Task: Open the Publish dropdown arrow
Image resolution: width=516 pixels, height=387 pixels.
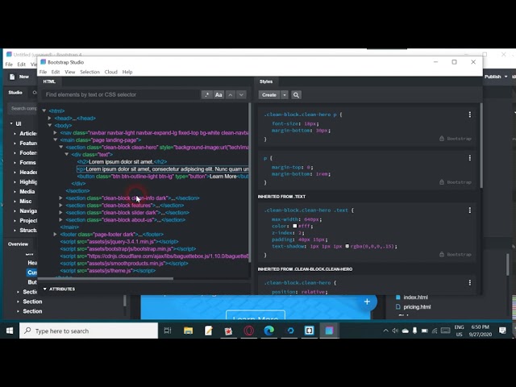Action: (x=506, y=77)
